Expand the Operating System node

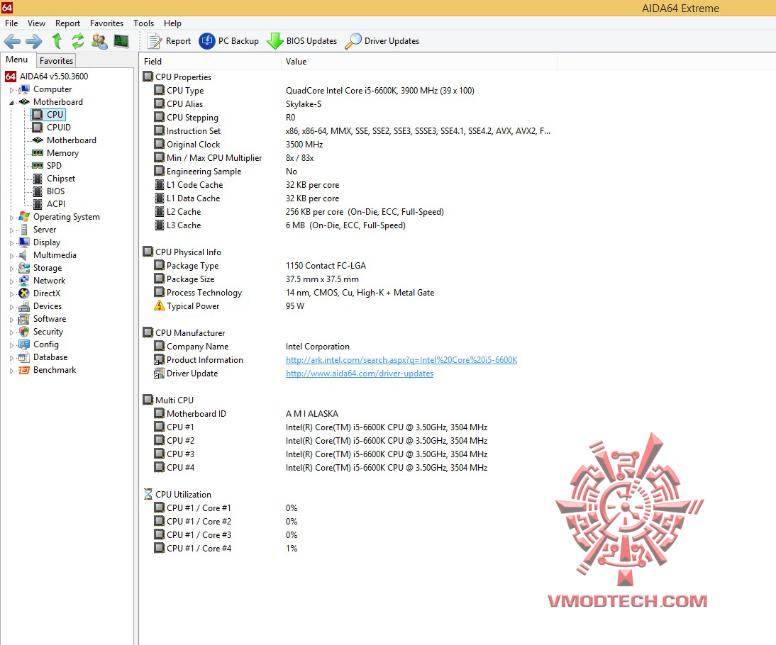click(11, 217)
